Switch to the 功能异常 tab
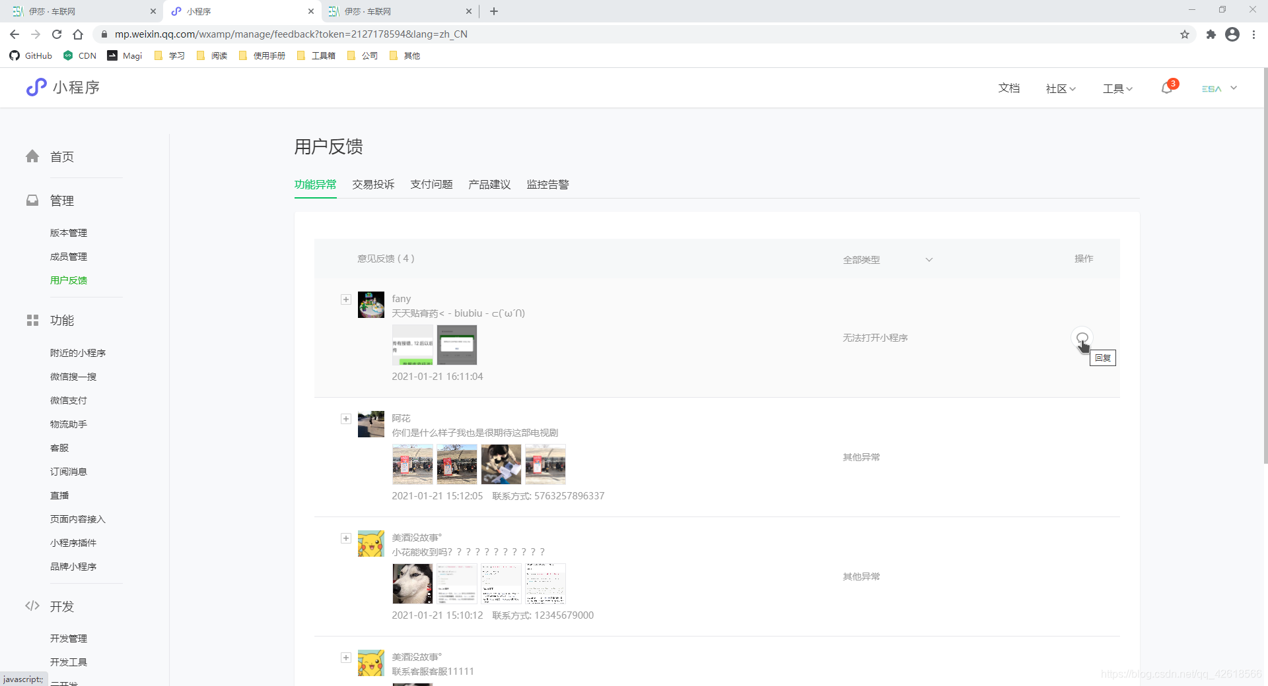The image size is (1268, 686). tap(315, 185)
